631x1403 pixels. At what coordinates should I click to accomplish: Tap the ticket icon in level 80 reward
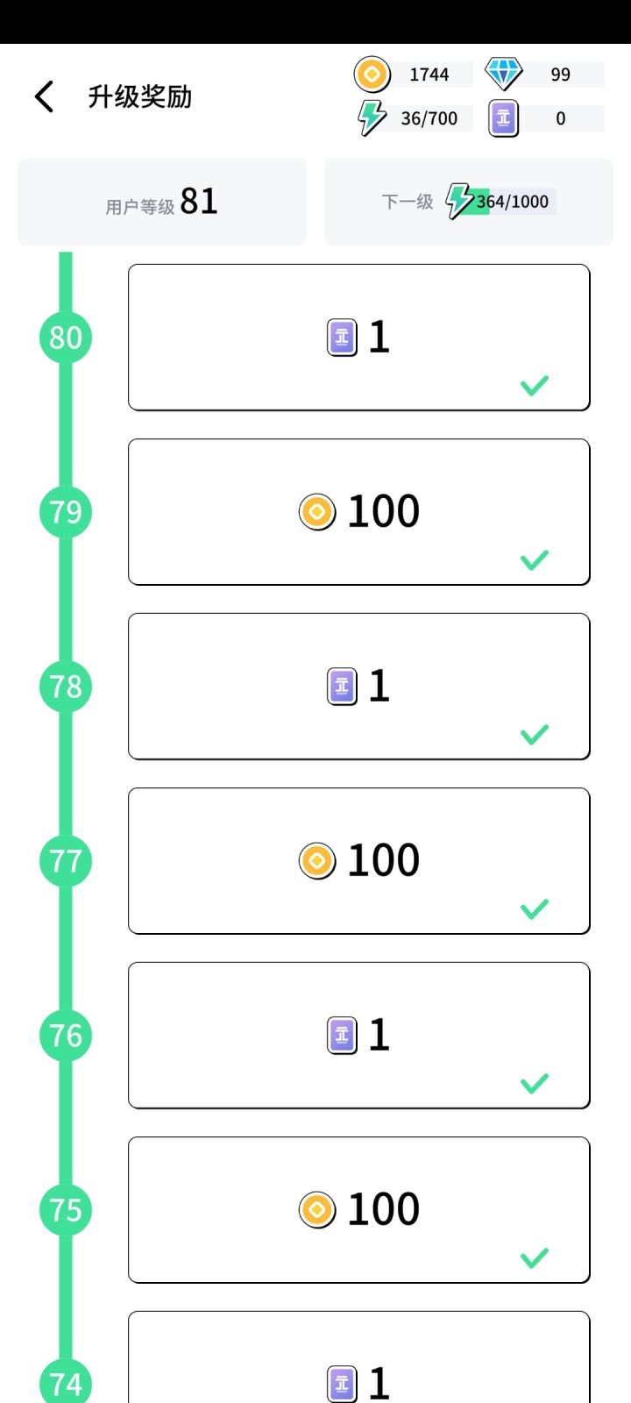pos(342,338)
